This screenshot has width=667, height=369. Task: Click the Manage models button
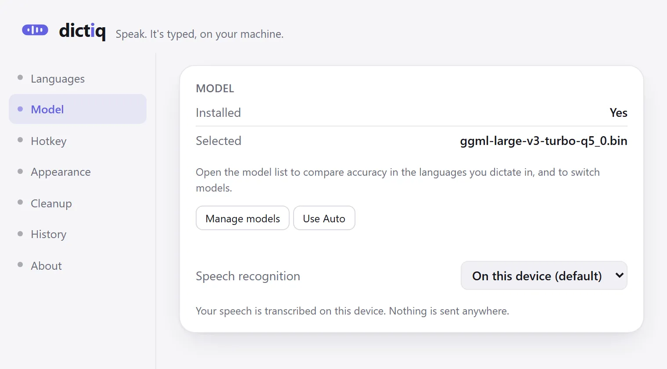243,218
